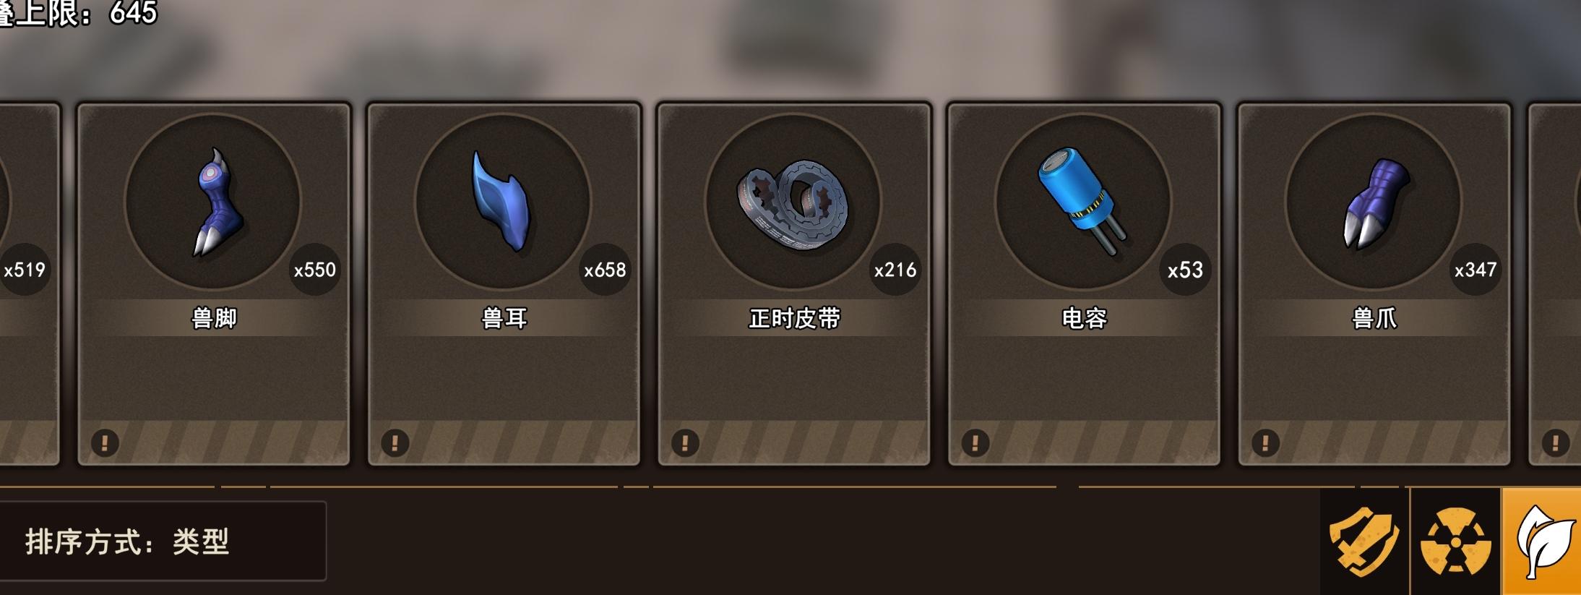Image resolution: width=1581 pixels, height=595 pixels.
Task: Open info icon on 兽耳 card
Action: 395,442
